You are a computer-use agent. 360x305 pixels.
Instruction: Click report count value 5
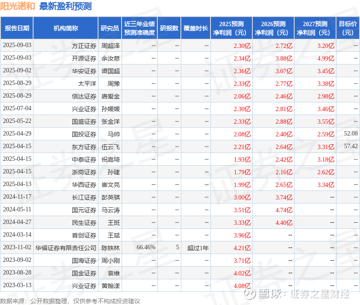(x=177, y=247)
